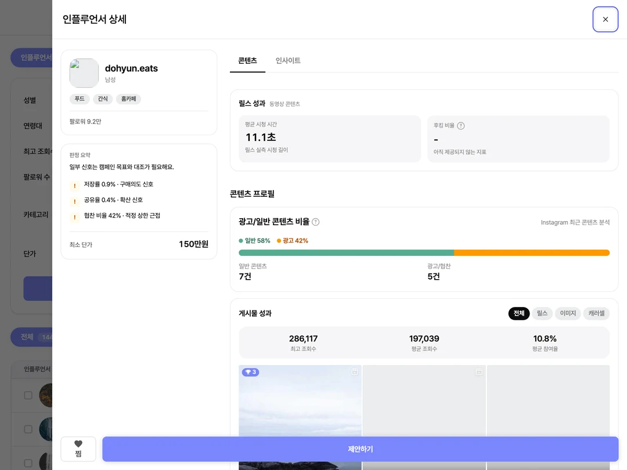The width and height of the screenshot is (627, 470).
Task: Click 인플루언서 pill in background page
Action: [31, 57]
